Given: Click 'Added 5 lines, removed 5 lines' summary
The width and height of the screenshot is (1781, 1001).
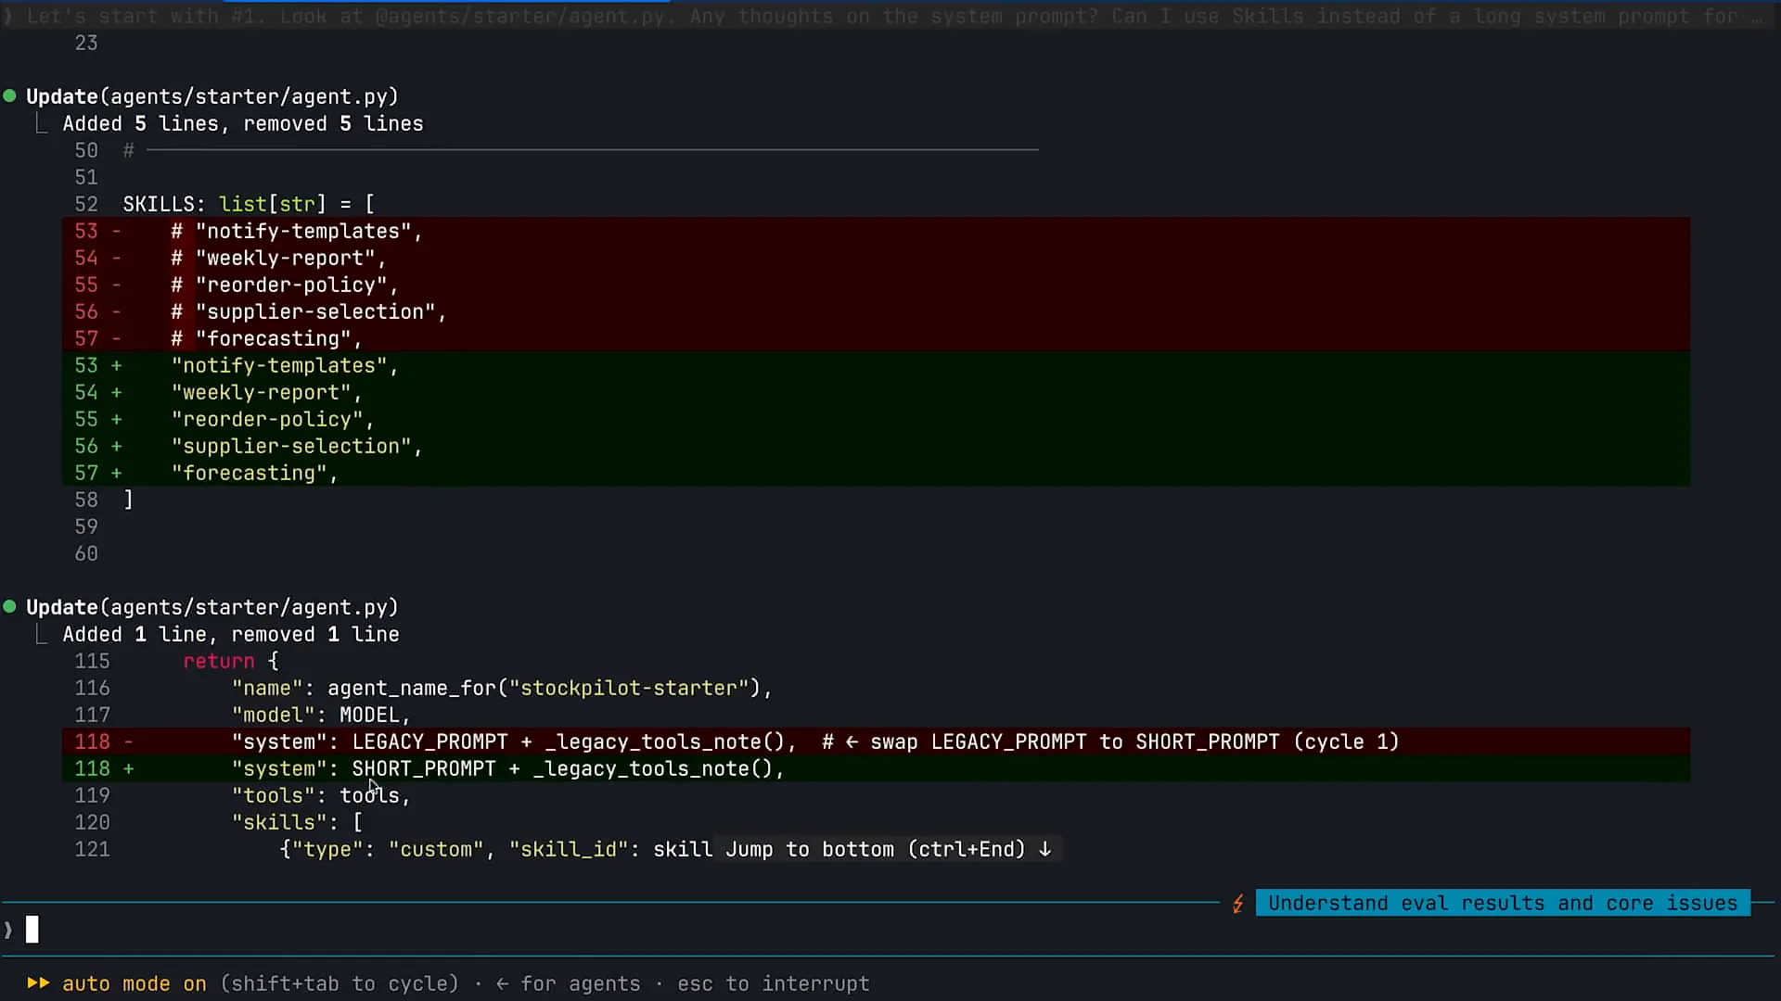Looking at the screenshot, I should (243, 123).
